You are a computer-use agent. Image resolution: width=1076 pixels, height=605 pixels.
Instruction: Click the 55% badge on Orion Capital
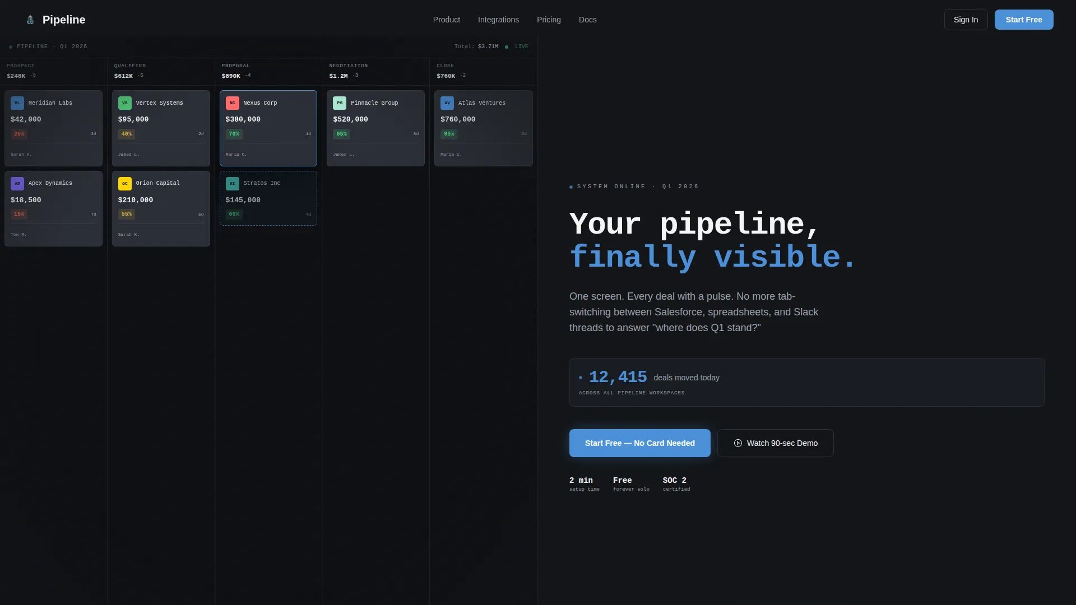coord(127,214)
